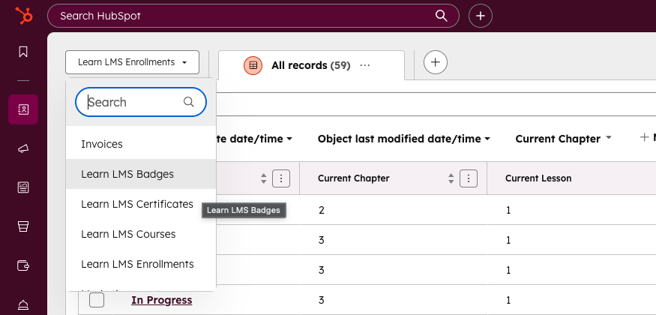Click the HubSpot sprocket logo
Image resolution: width=656 pixels, height=315 pixels.
coord(23,16)
